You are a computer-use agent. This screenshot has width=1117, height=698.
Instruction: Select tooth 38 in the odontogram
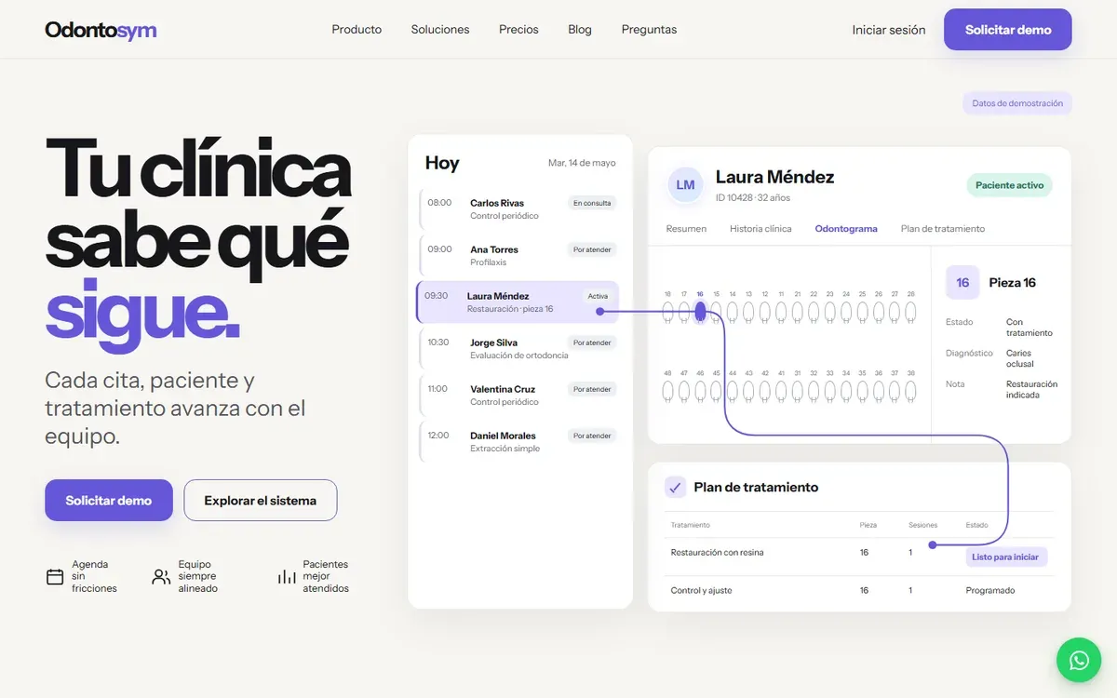click(910, 391)
